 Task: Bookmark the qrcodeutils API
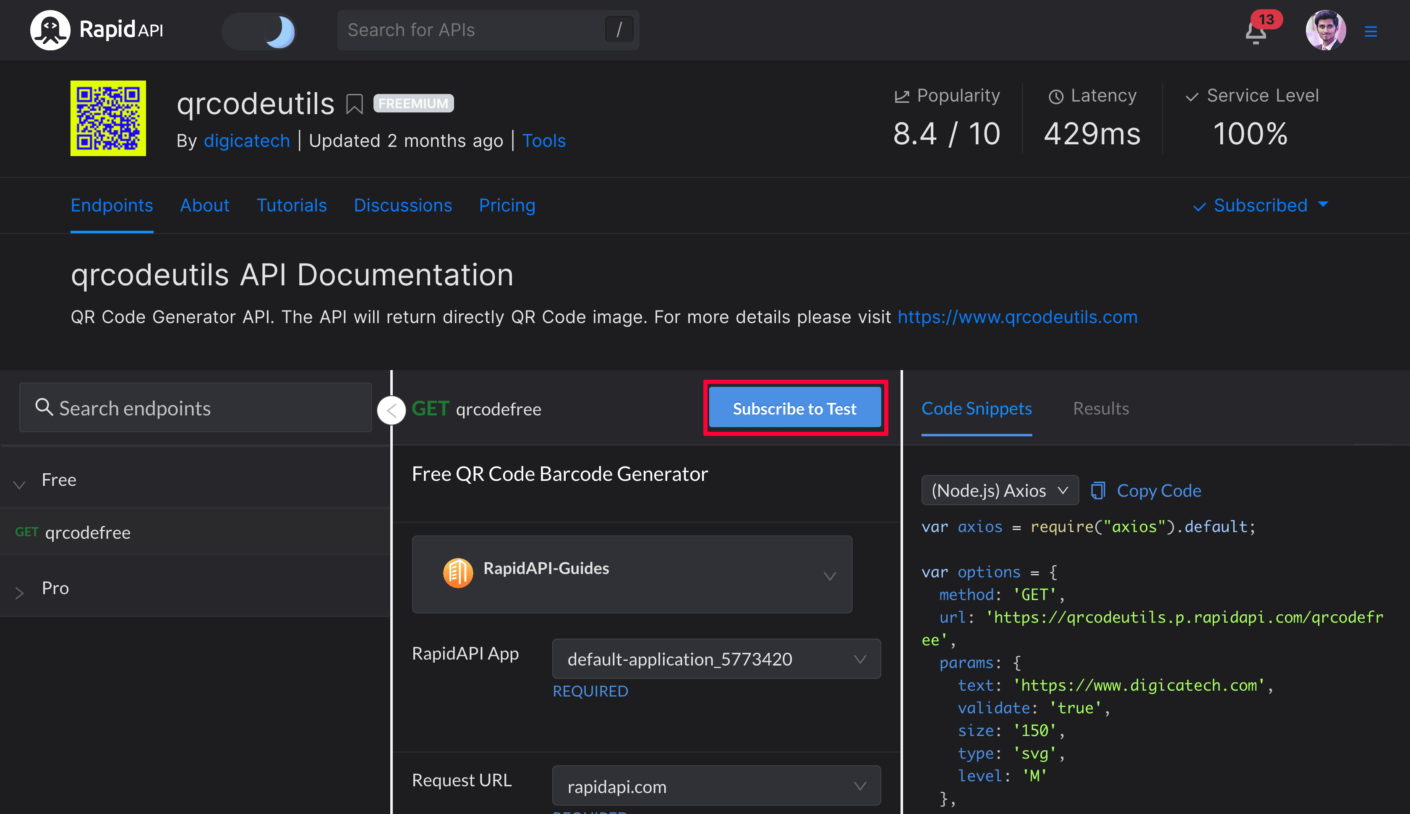click(x=354, y=104)
